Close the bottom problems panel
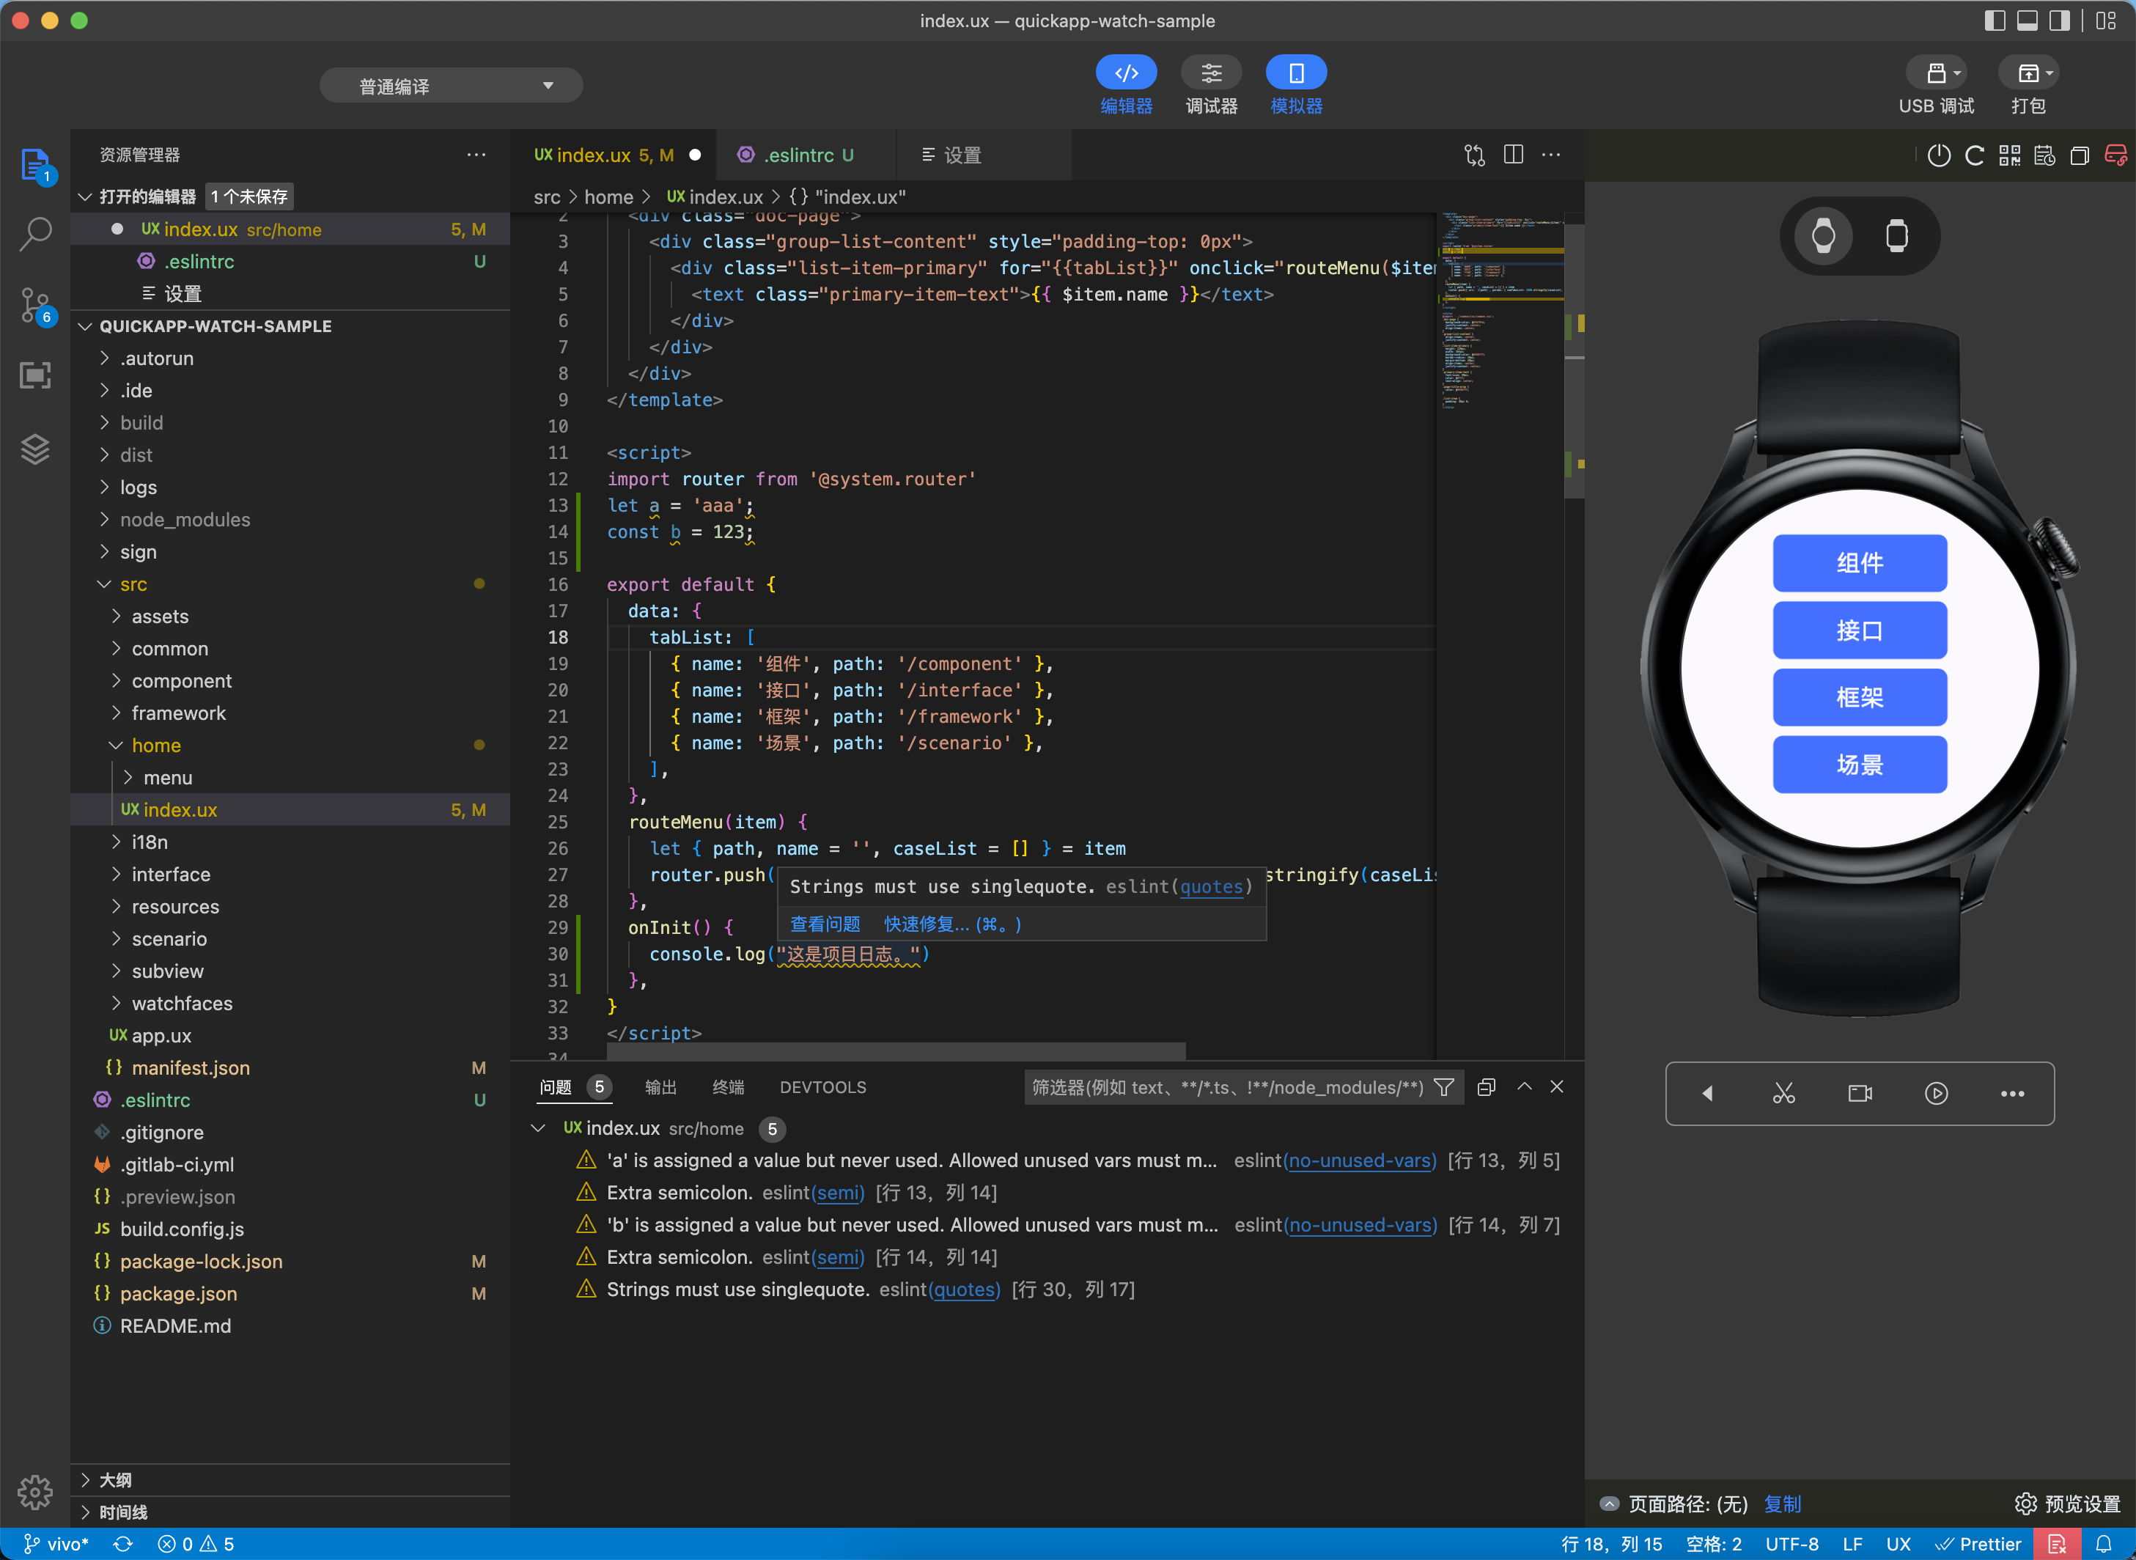Image resolution: width=2136 pixels, height=1560 pixels. [1557, 1087]
